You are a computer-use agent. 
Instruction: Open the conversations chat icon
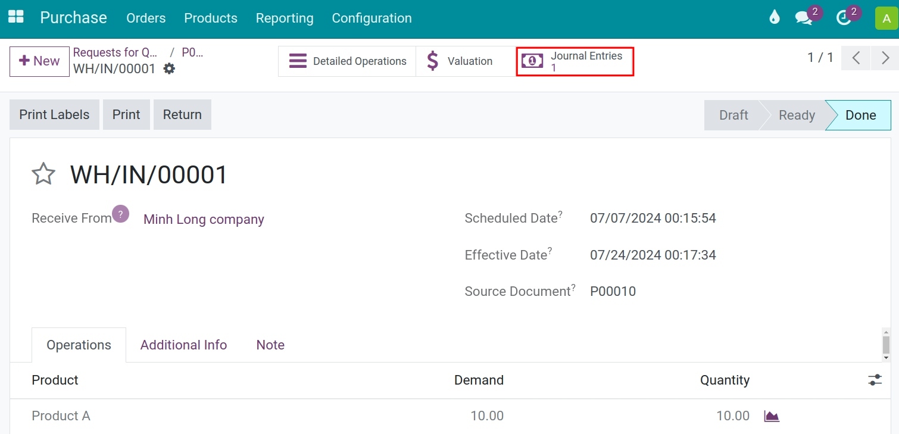[x=804, y=18]
